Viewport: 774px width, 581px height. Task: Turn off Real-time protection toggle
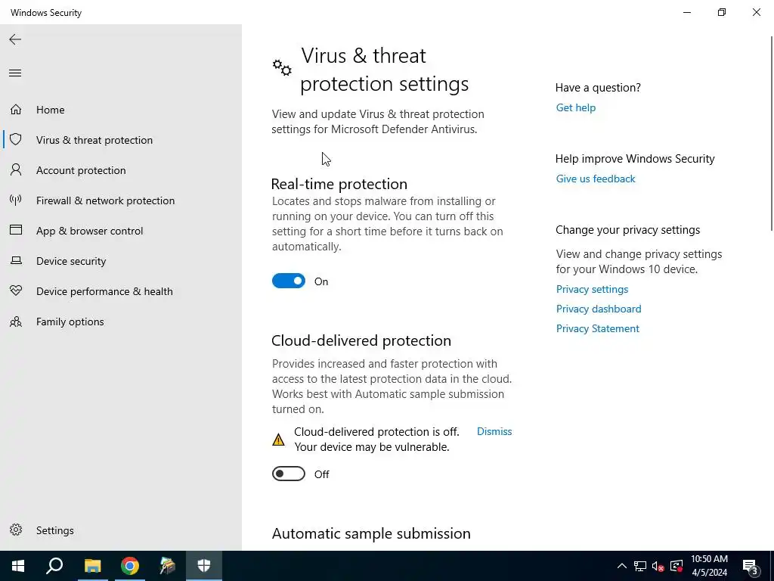point(288,281)
